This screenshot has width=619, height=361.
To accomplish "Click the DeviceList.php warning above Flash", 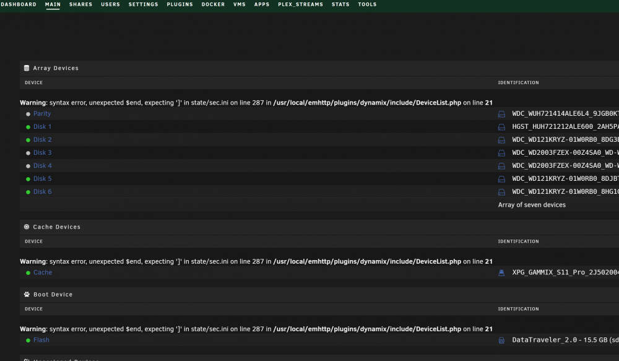I will click(256, 329).
